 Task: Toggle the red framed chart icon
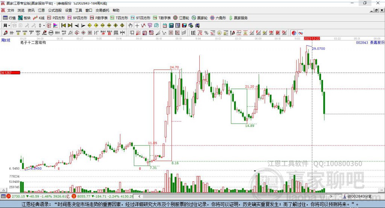49,26
